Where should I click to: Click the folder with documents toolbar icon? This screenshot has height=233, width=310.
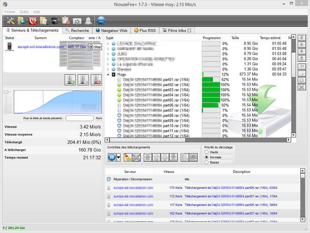[44, 21]
